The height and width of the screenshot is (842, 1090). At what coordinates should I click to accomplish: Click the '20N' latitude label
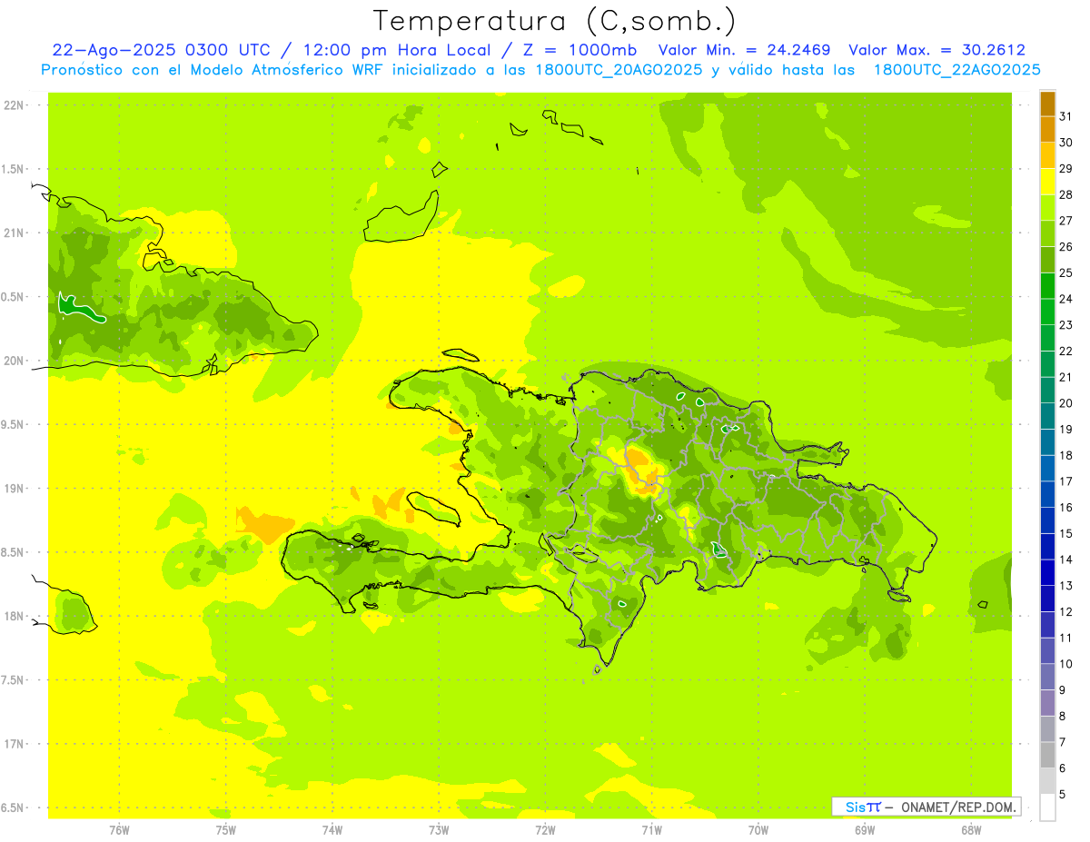[13, 361]
